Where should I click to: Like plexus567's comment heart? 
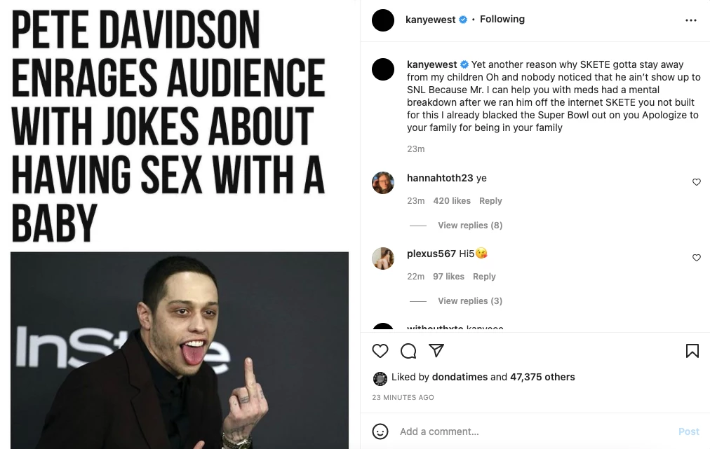click(x=697, y=257)
